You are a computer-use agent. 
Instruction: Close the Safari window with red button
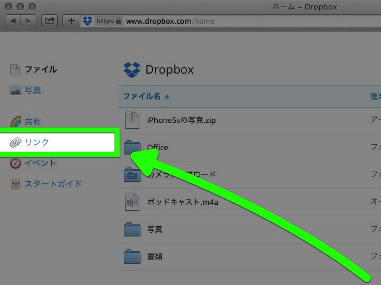tap(8, 7)
